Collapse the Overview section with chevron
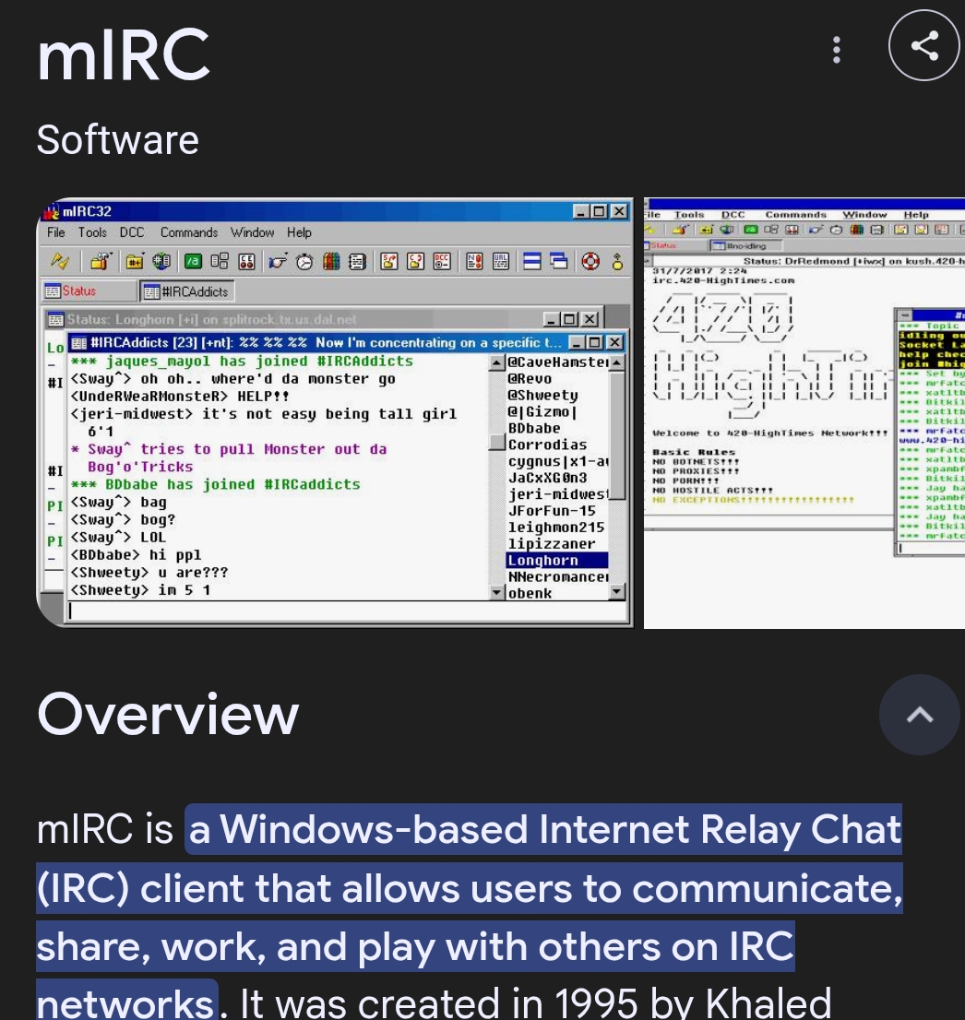This screenshot has height=1020, width=965. pyautogui.click(x=920, y=715)
